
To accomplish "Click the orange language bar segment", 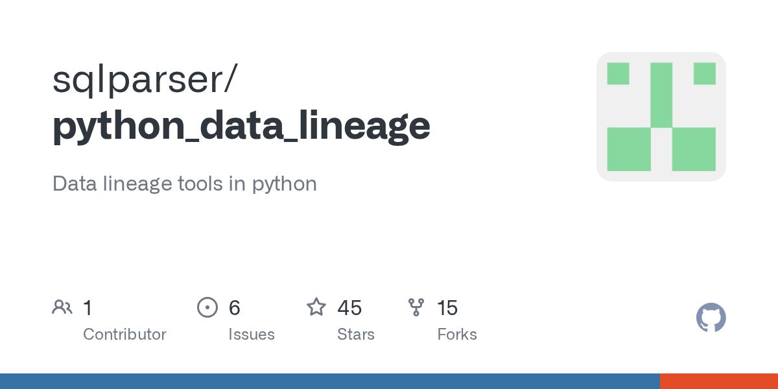I will pos(718,381).
